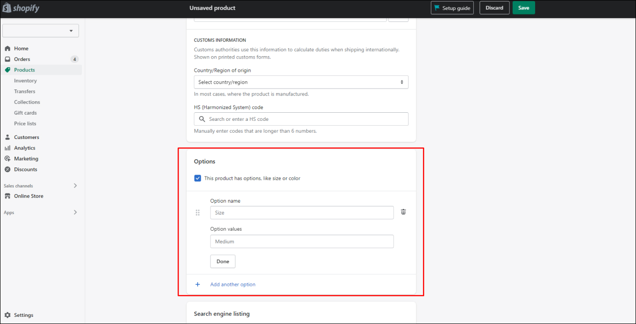636x324 pixels.
Task: Focus the Option name field
Action: click(302, 213)
